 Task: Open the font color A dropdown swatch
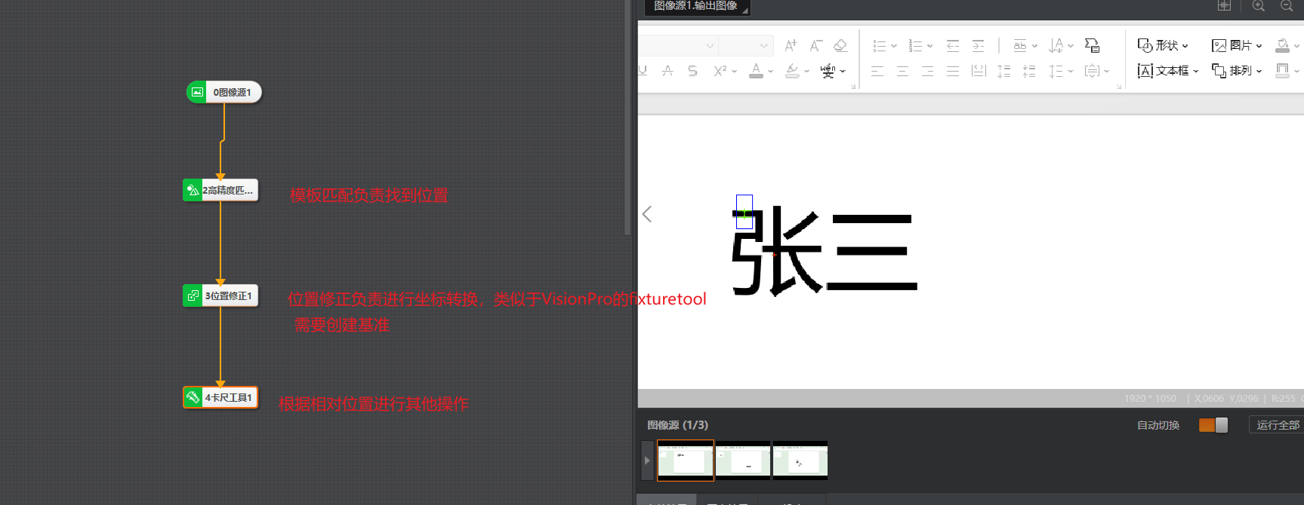pyautogui.click(x=770, y=71)
